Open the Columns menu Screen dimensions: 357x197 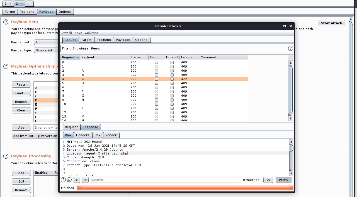91,33
